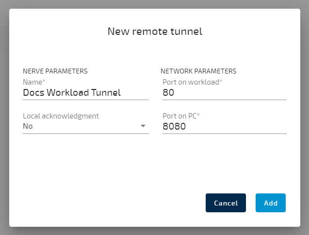Click the Local acknowledgment dropdown arrow
The height and width of the screenshot is (235, 309).
tap(143, 126)
